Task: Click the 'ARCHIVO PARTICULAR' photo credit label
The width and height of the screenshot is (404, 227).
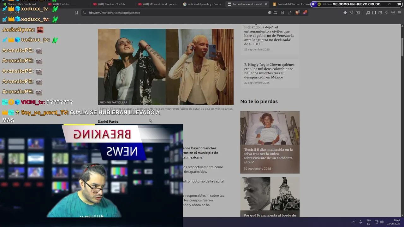Action: (113, 102)
